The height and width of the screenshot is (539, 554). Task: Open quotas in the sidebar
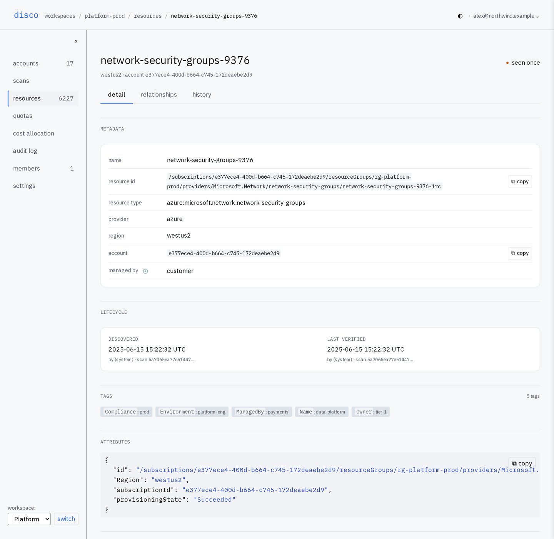click(x=43, y=116)
